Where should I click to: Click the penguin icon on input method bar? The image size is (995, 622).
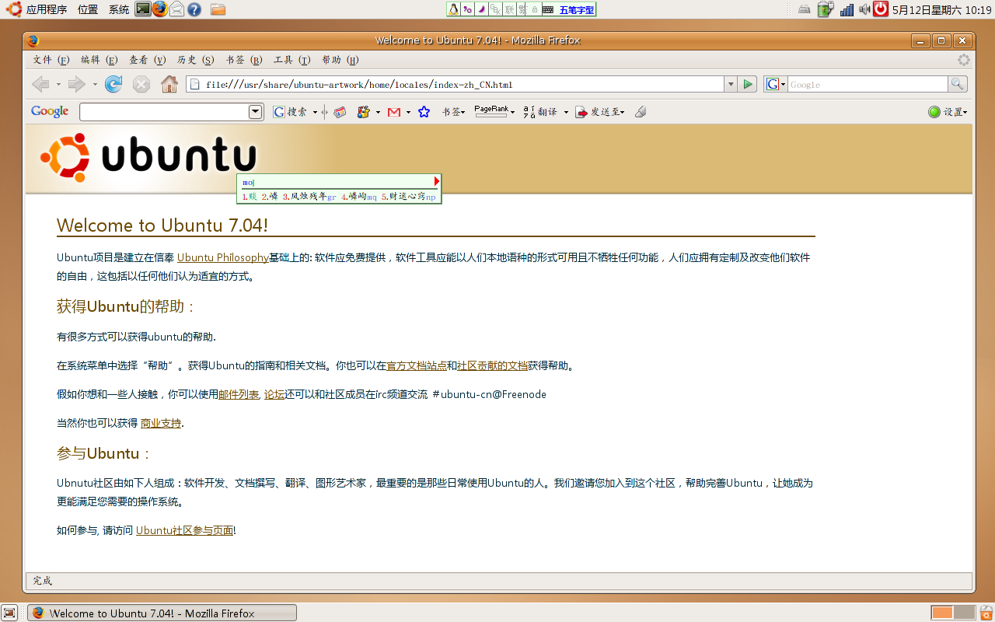coord(453,9)
